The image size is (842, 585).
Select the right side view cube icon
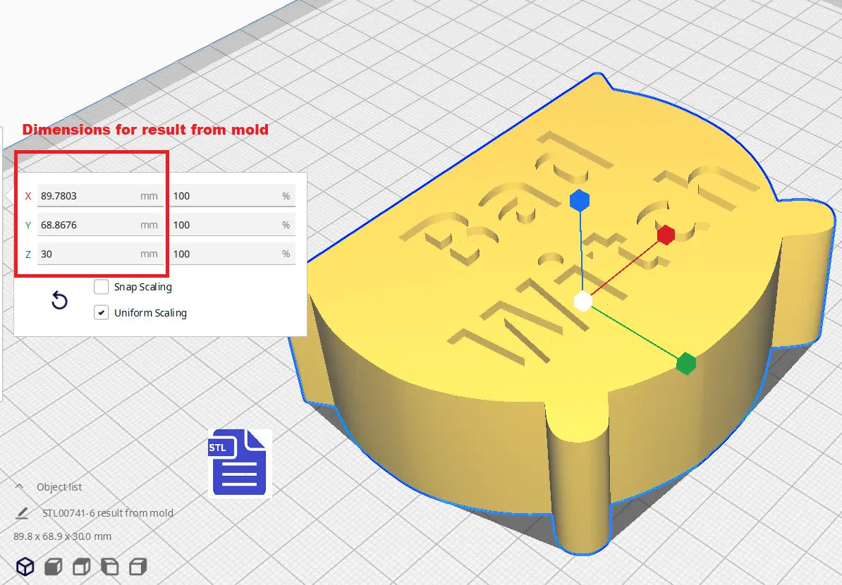138,566
